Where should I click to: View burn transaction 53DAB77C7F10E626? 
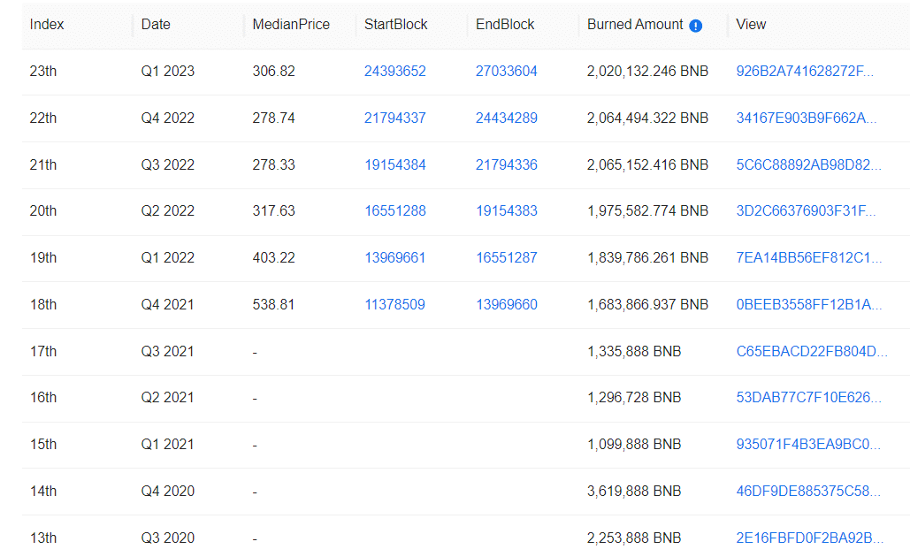(x=808, y=398)
